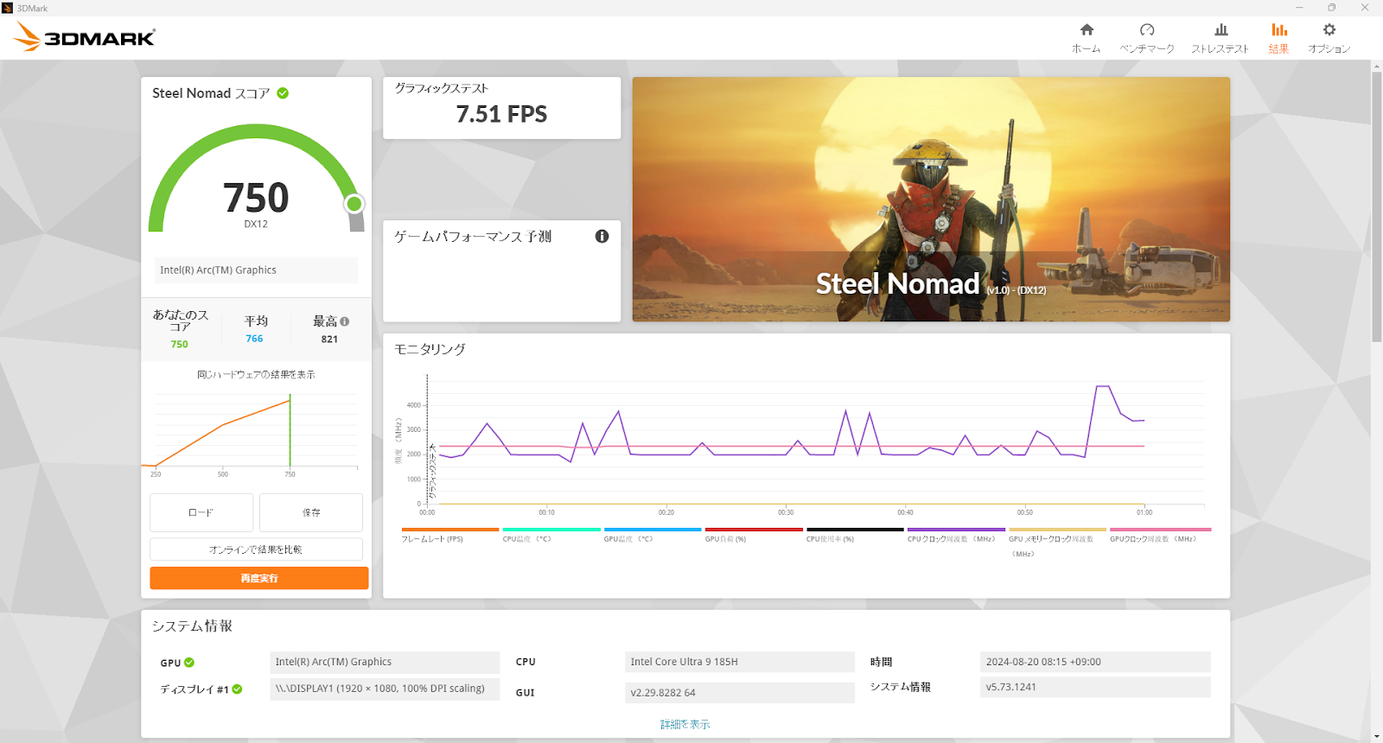Open the オプション options tab
The height and width of the screenshot is (743, 1383).
(1329, 39)
